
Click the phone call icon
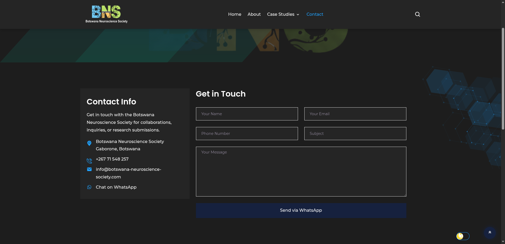click(89, 161)
